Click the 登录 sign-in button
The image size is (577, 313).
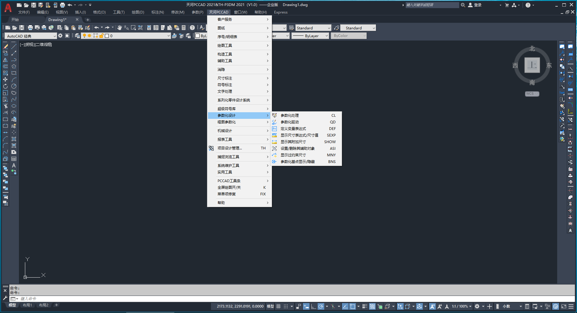point(475,5)
